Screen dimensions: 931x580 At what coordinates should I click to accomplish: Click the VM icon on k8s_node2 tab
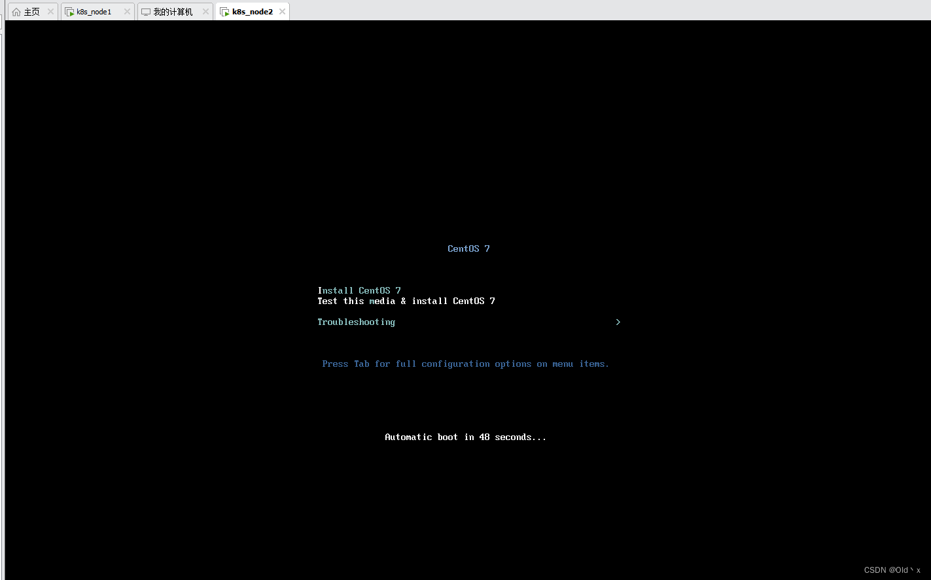point(224,12)
